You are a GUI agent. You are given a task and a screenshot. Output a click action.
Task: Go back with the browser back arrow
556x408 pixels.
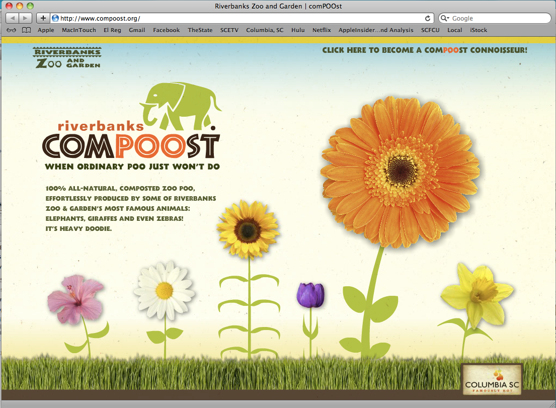[x=13, y=18]
